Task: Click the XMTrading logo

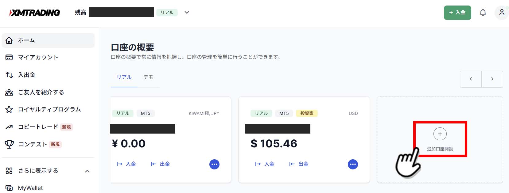Action: click(35, 13)
